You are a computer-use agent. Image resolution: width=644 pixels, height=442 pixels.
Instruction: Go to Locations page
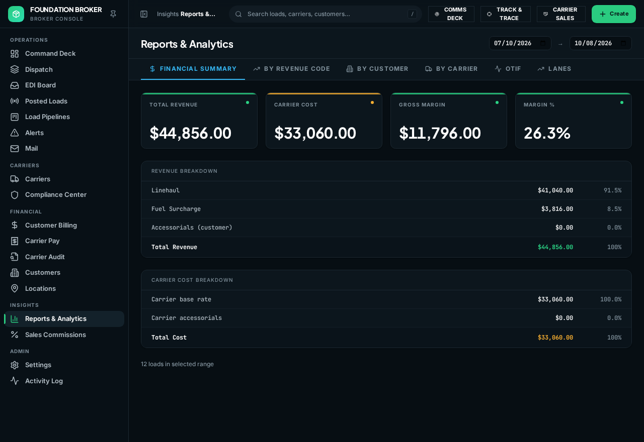pos(64,288)
